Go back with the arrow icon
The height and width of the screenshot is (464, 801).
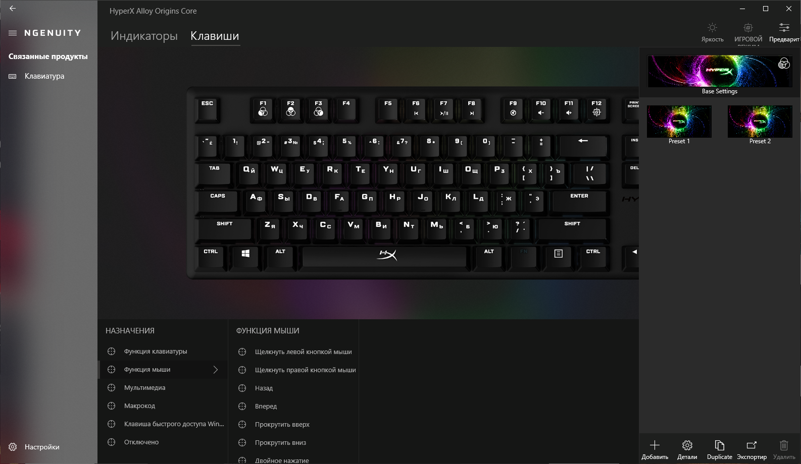click(x=13, y=9)
